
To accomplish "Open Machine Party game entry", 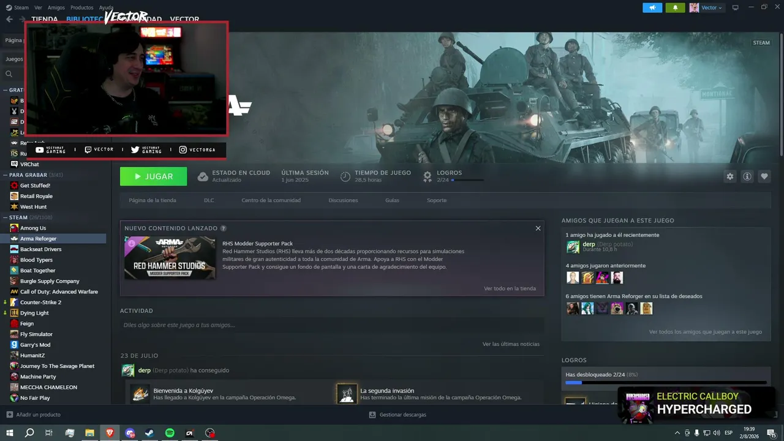I will coord(38,377).
